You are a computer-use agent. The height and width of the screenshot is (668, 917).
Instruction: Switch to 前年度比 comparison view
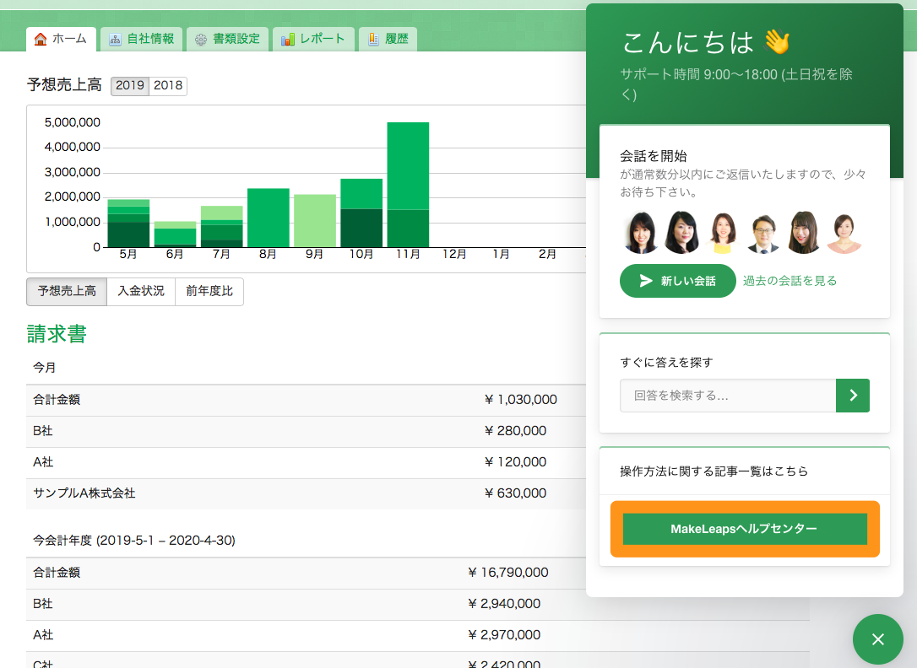(x=209, y=292)
